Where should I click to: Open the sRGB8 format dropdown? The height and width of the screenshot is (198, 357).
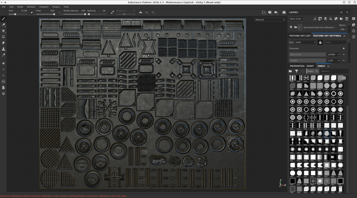pyautogui.click(x=333, y=54)
